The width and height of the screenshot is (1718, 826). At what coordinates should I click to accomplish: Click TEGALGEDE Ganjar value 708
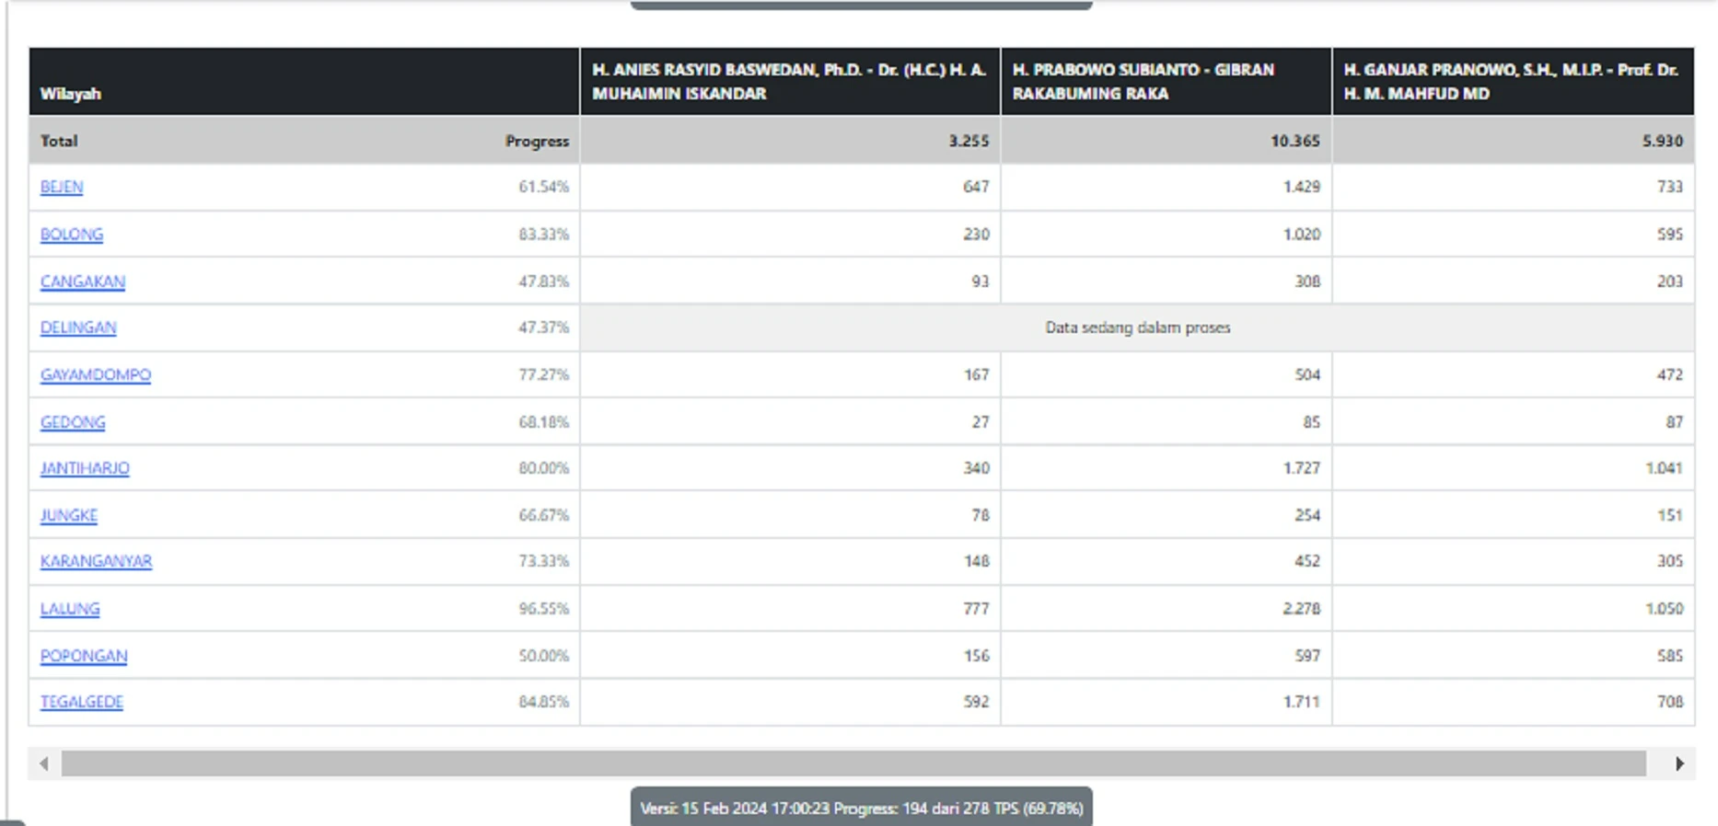click(x=1669, y=702)
